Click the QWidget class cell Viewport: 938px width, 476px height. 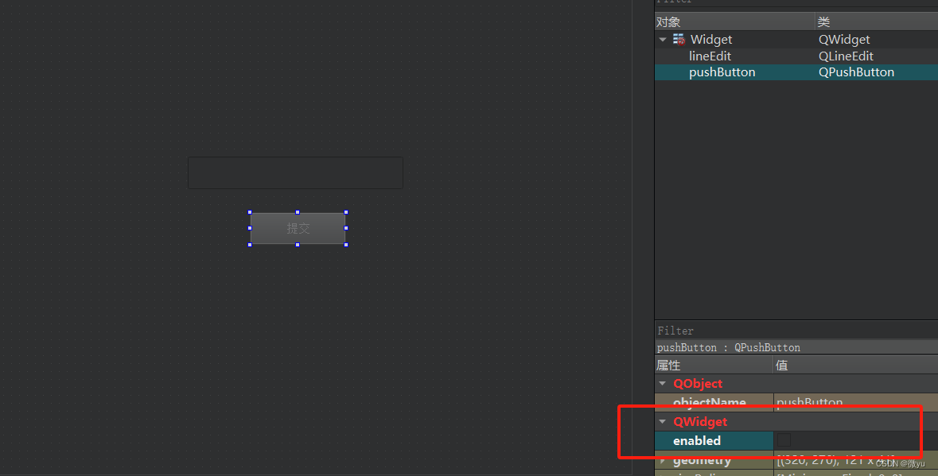point(844,40)
